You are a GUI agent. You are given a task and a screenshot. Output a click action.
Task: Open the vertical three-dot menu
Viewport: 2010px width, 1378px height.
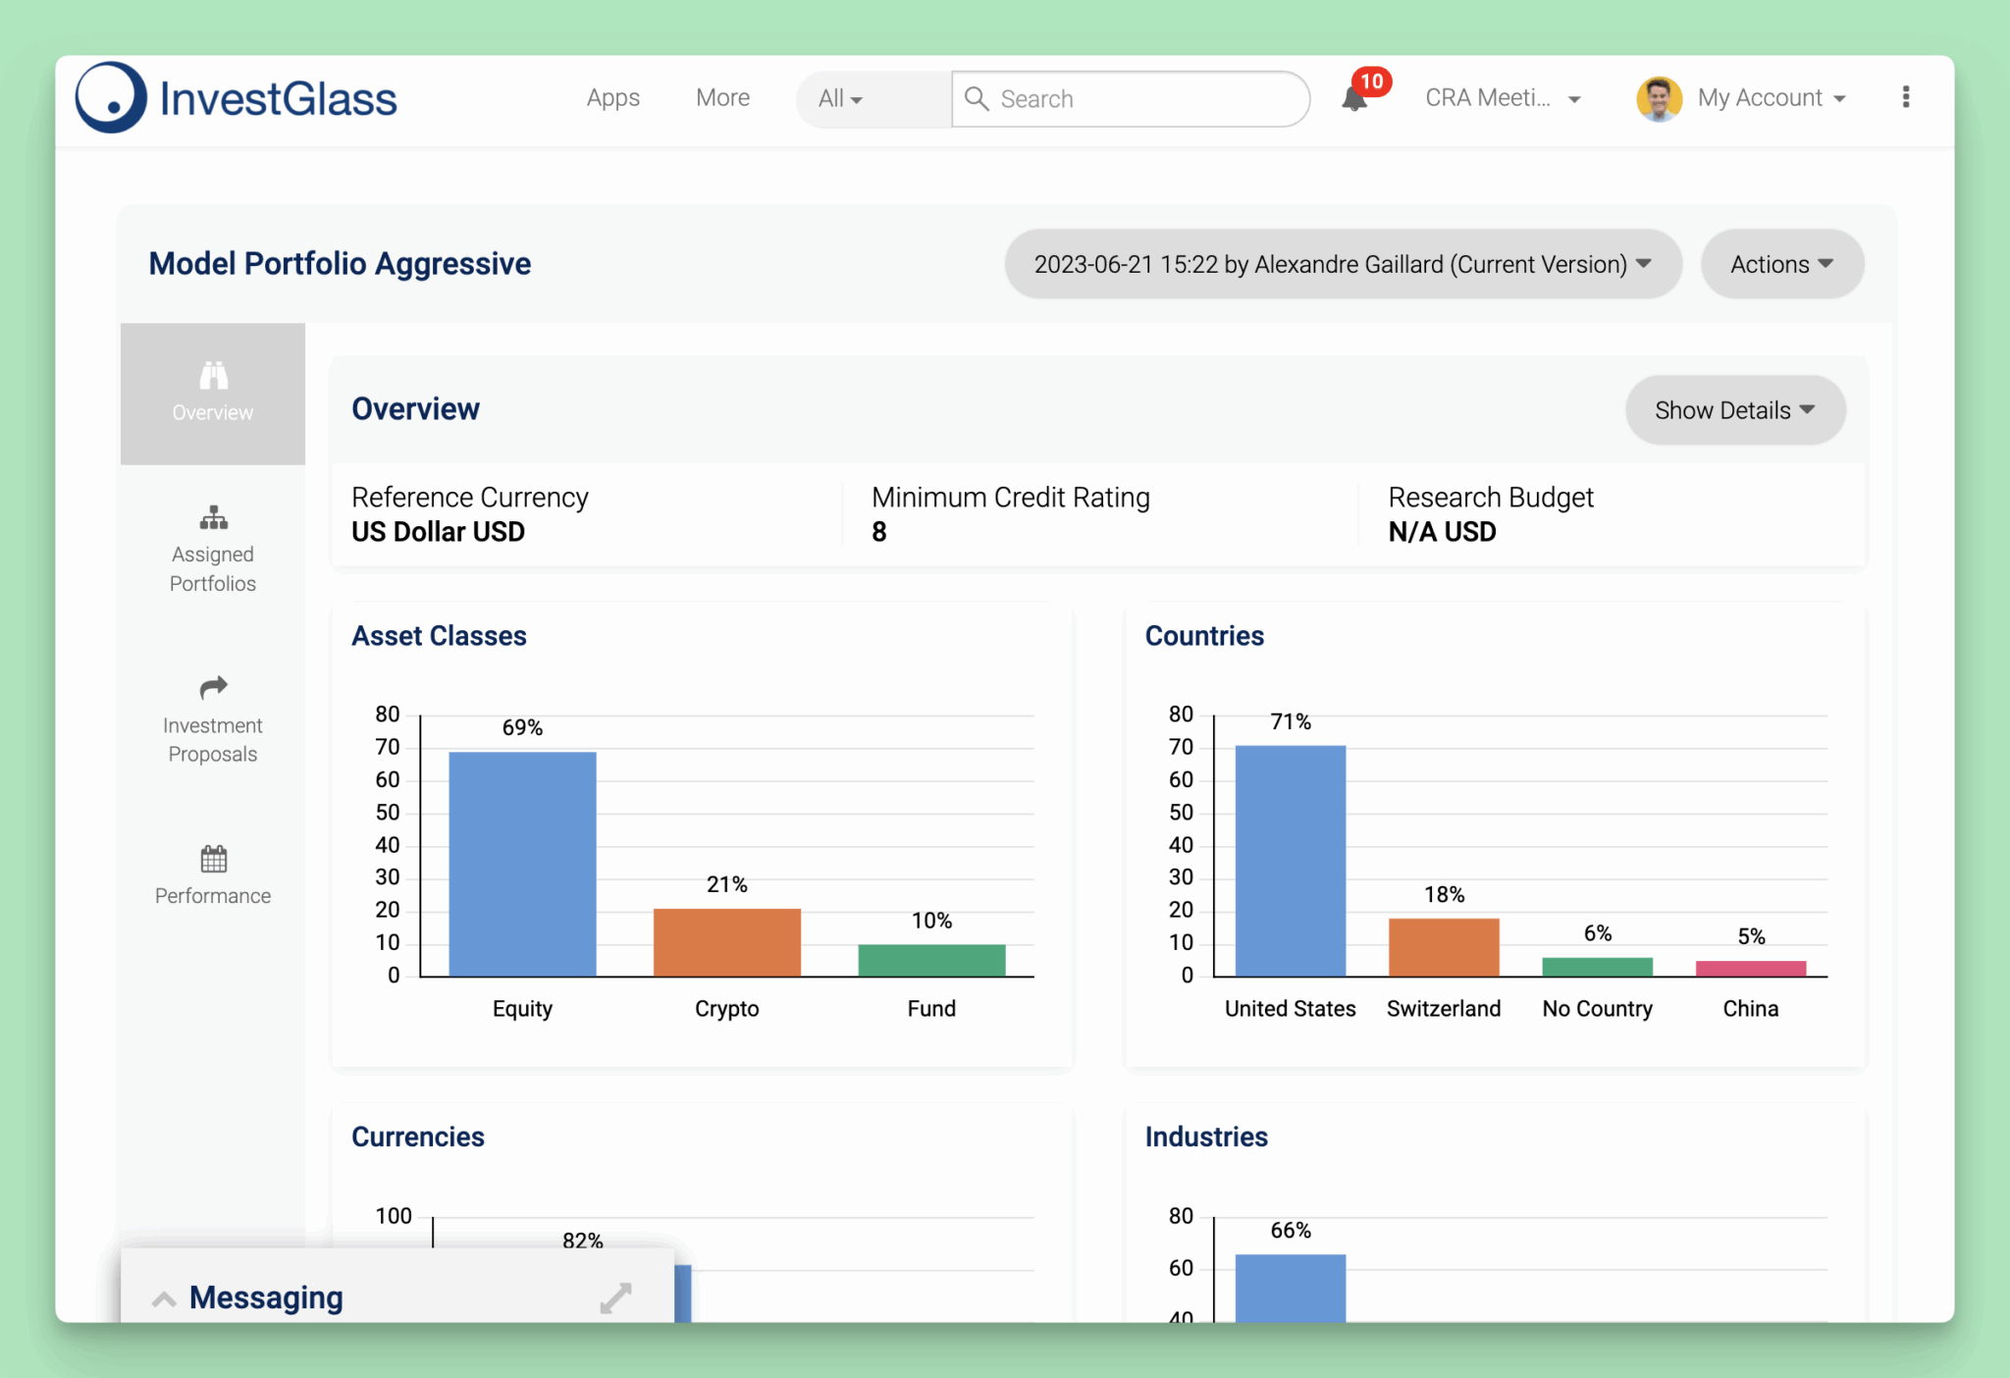(x=1905, y=97)
